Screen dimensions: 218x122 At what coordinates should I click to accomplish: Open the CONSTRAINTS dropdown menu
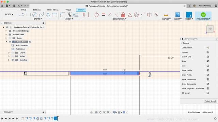(120, 19)
